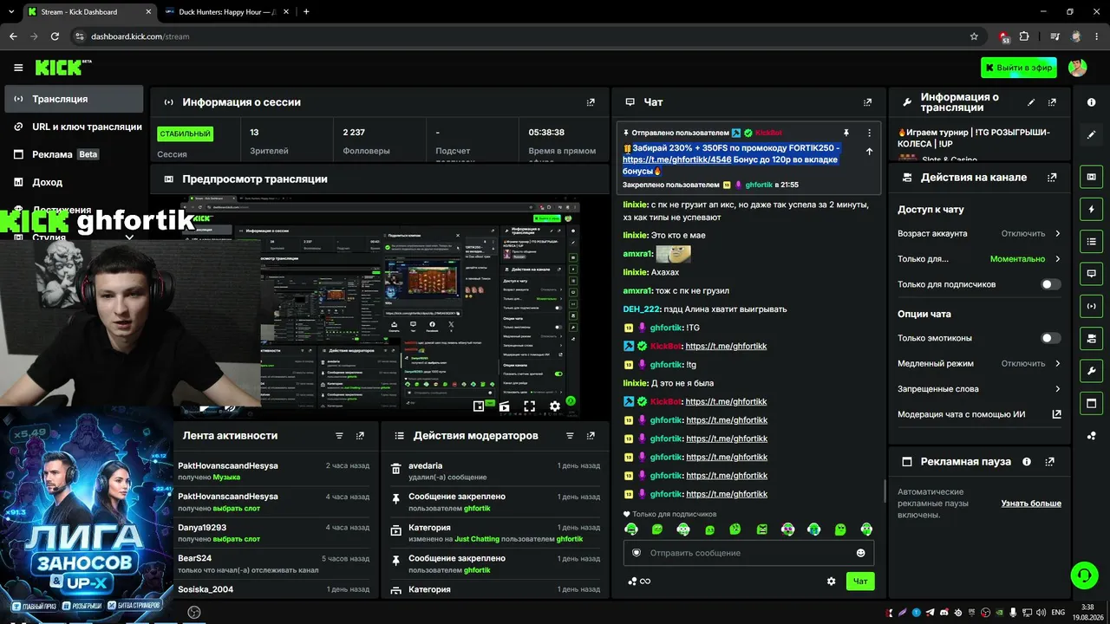Open chat settings gear icon
The image size is (1110, 624).
tap(831, 582)
